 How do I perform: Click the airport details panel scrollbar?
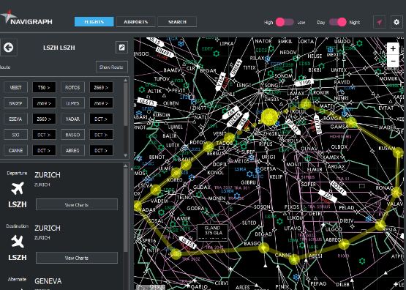126,210
